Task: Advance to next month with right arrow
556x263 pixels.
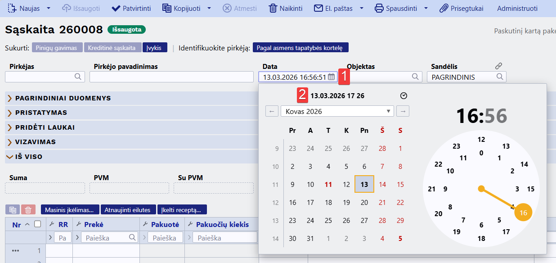Action: click(403, 111)
